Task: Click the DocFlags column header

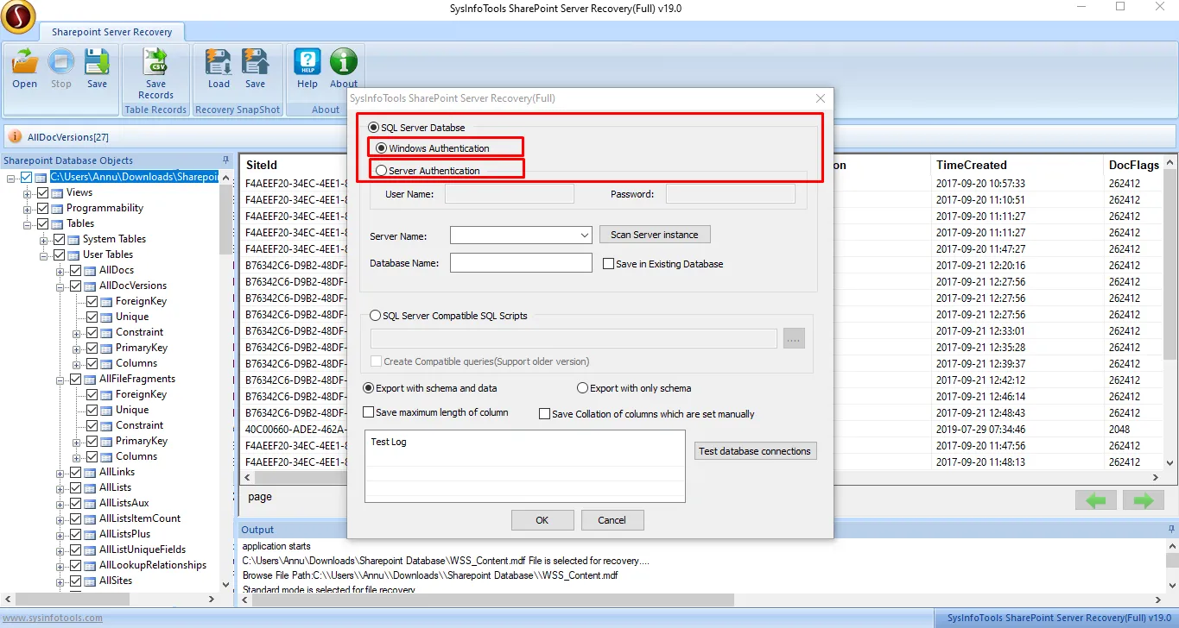Action: 1134,165
